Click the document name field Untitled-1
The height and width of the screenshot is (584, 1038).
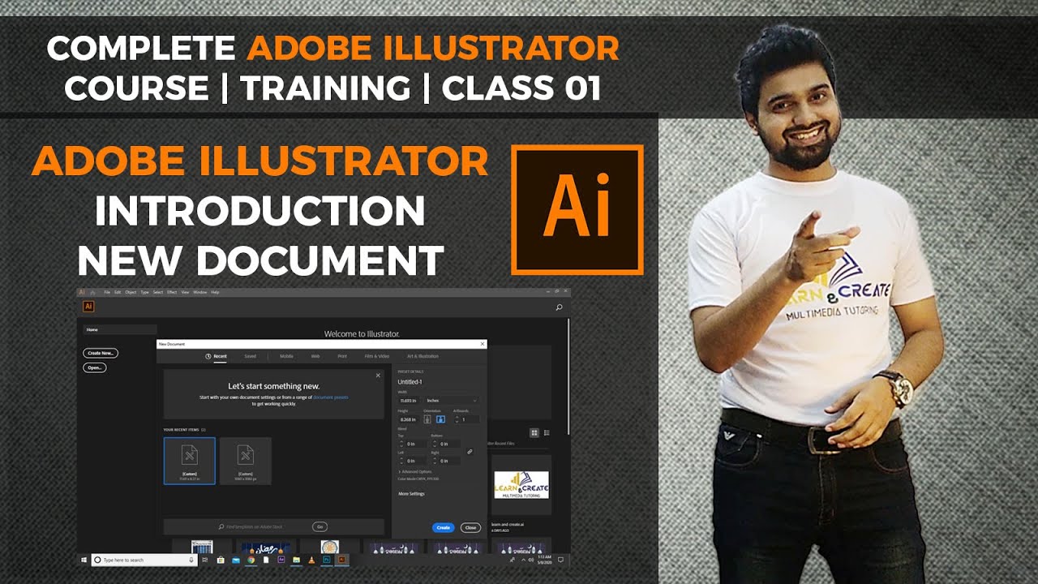click(x=410, y=382)
